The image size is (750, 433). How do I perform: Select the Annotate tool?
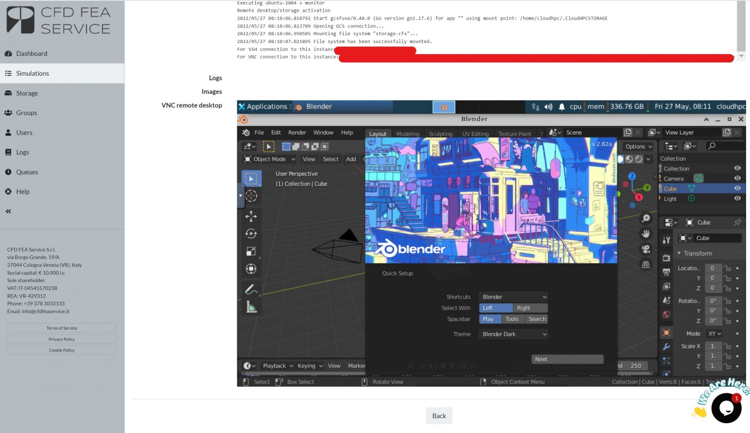pos(251,289)
